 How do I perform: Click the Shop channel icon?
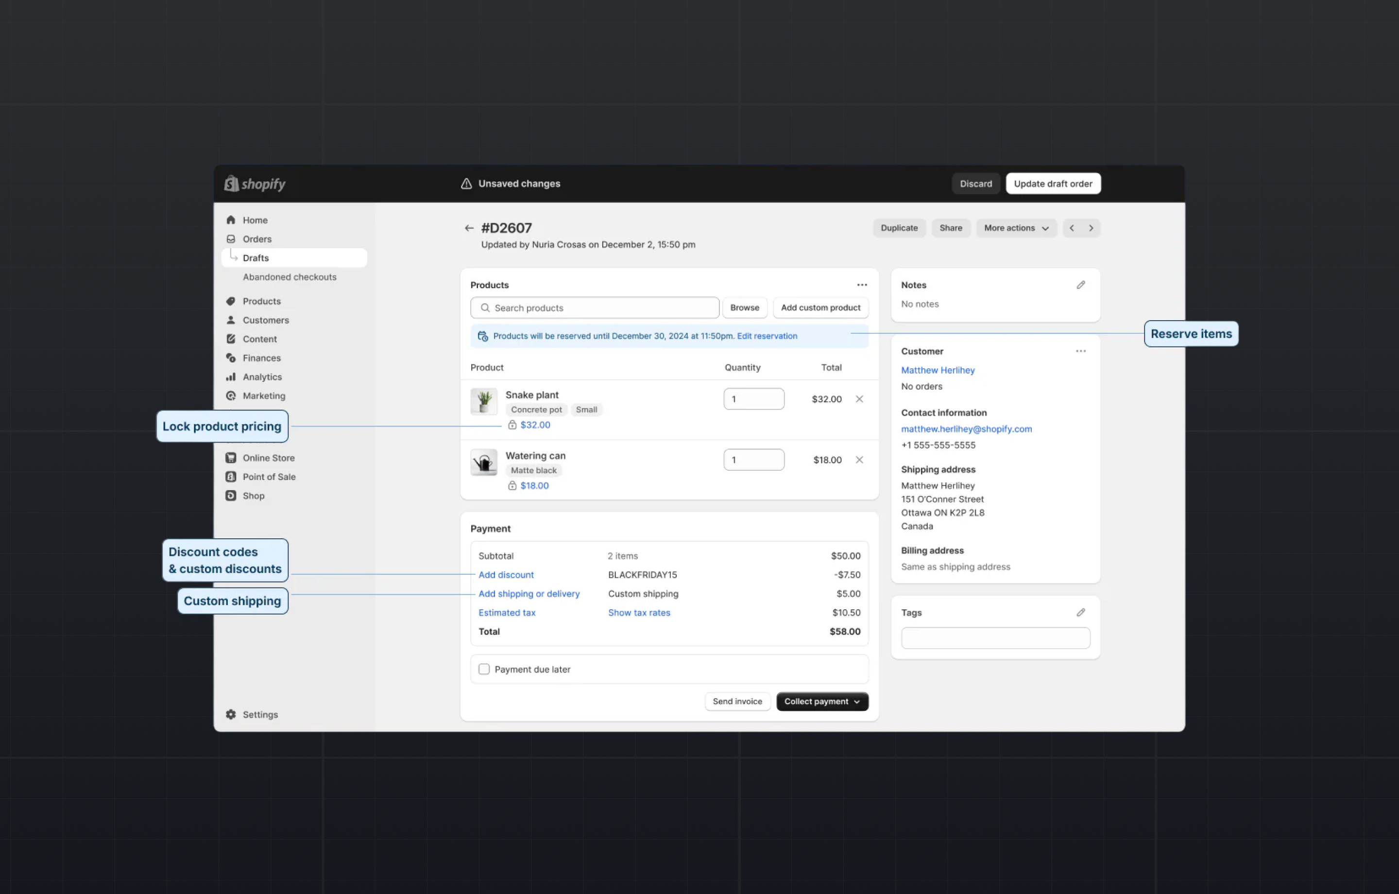231,495
